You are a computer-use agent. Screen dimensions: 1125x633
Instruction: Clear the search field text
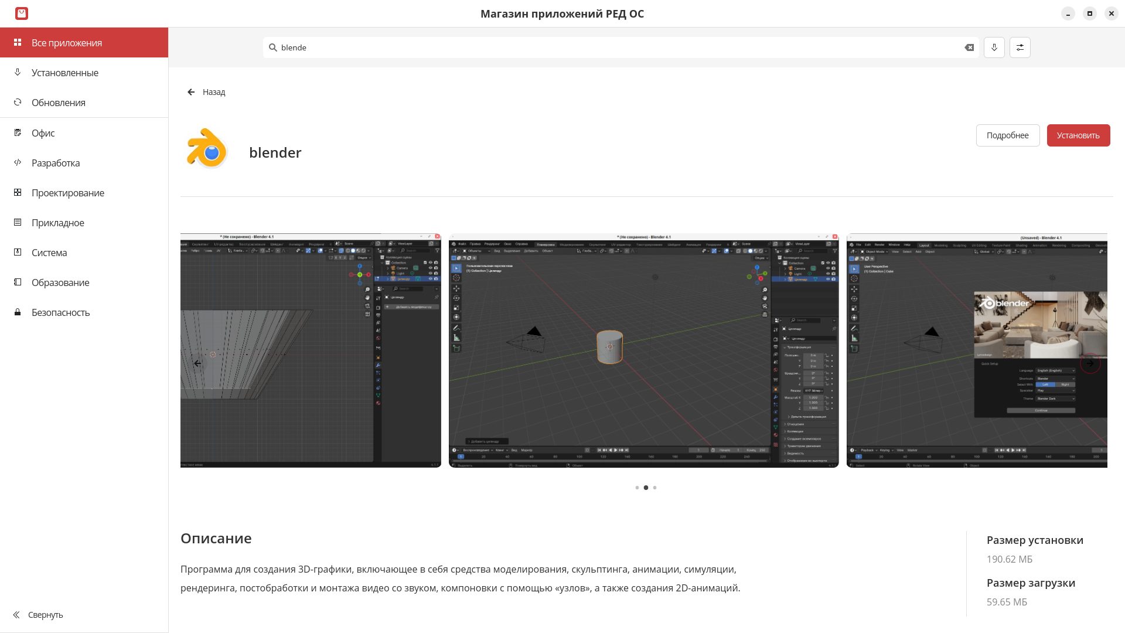click(x=969, y=47)
